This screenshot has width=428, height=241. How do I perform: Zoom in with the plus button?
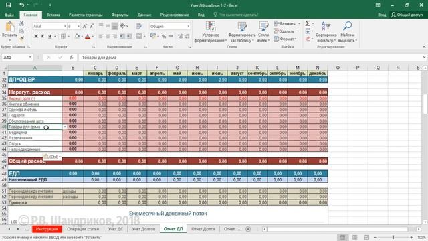click(x=411, y=237)
